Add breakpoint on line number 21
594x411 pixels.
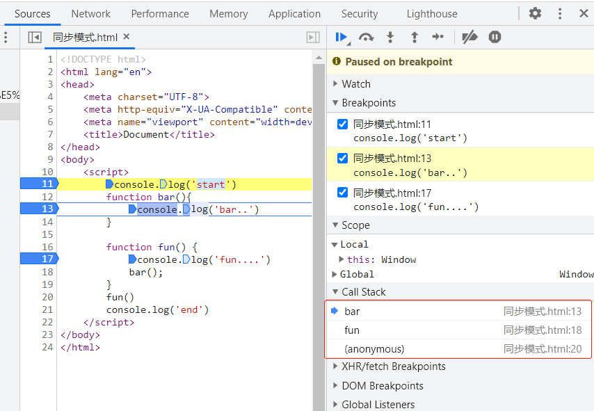click(47, 309)
